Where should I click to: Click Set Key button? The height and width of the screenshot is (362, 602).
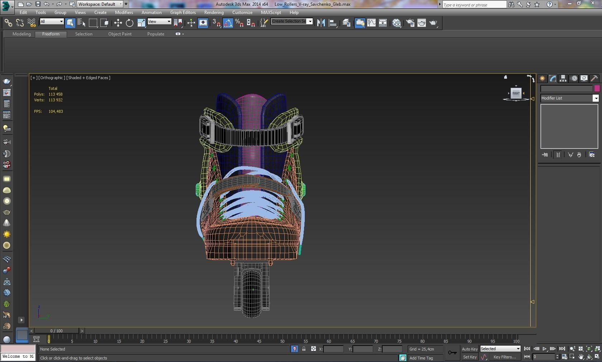(470, 357)
